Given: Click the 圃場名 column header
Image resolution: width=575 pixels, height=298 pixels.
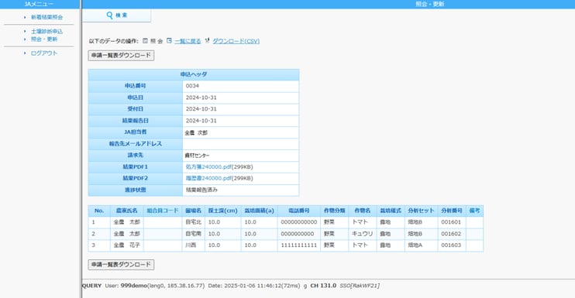Looking at the screenshot, I should [x=194, y=211].
